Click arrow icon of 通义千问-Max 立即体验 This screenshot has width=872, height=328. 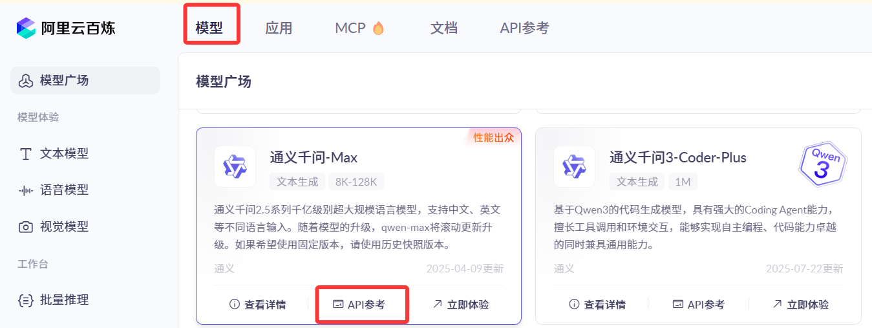click(438, 304)
